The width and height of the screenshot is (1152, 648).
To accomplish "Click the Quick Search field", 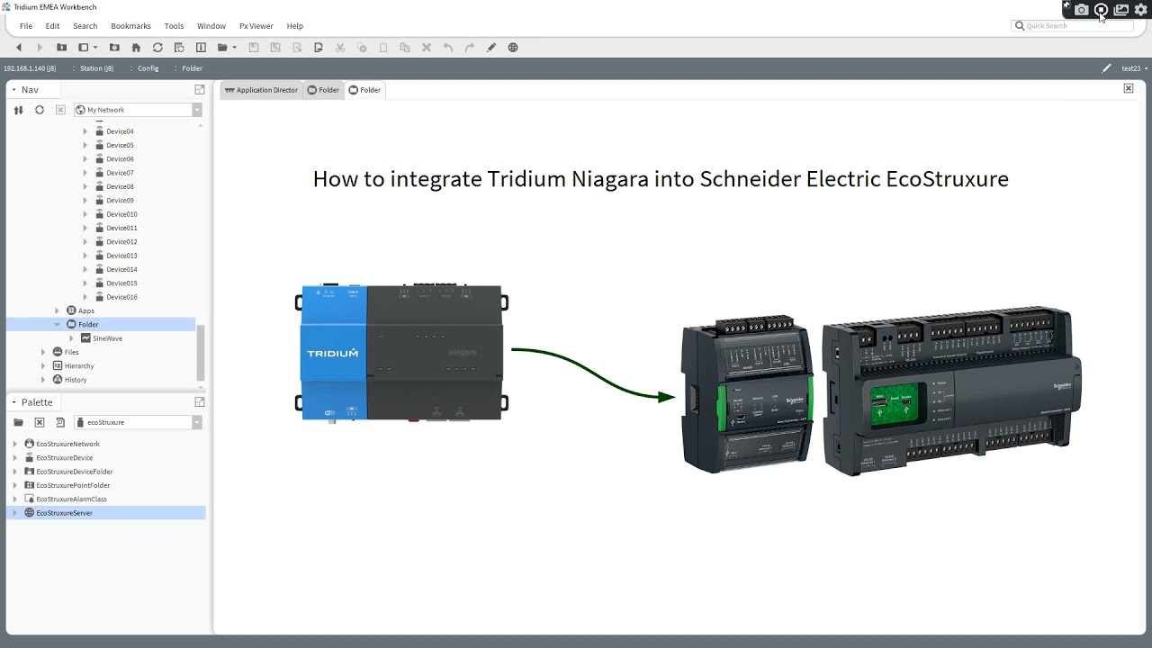I will 1072,26.
